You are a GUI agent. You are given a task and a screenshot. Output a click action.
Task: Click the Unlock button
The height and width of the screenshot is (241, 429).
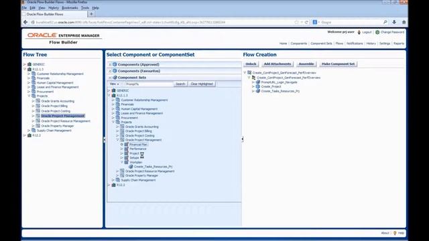click(251, 64)
